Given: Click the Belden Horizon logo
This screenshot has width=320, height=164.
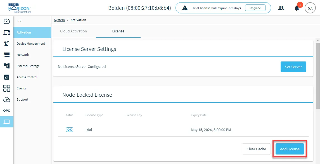Looking at the screenshot, I should tap(20, 8).
